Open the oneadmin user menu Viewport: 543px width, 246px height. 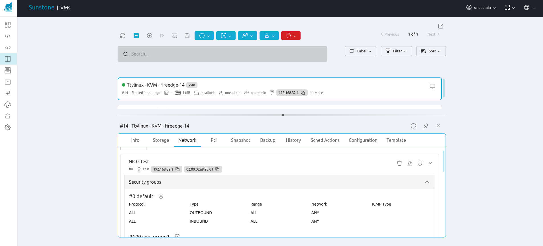(481, 8)
